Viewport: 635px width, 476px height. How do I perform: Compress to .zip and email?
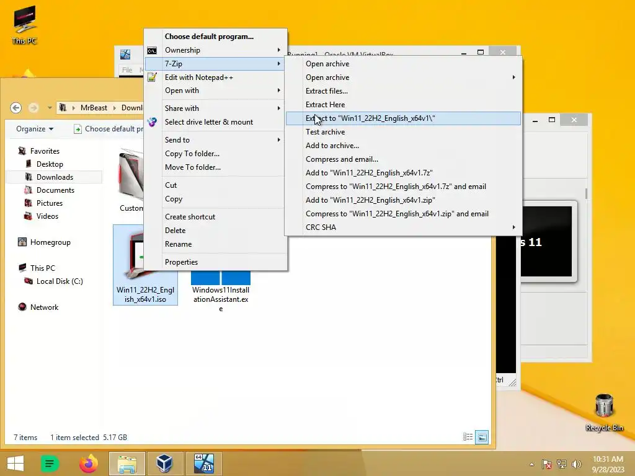point(403,214)
